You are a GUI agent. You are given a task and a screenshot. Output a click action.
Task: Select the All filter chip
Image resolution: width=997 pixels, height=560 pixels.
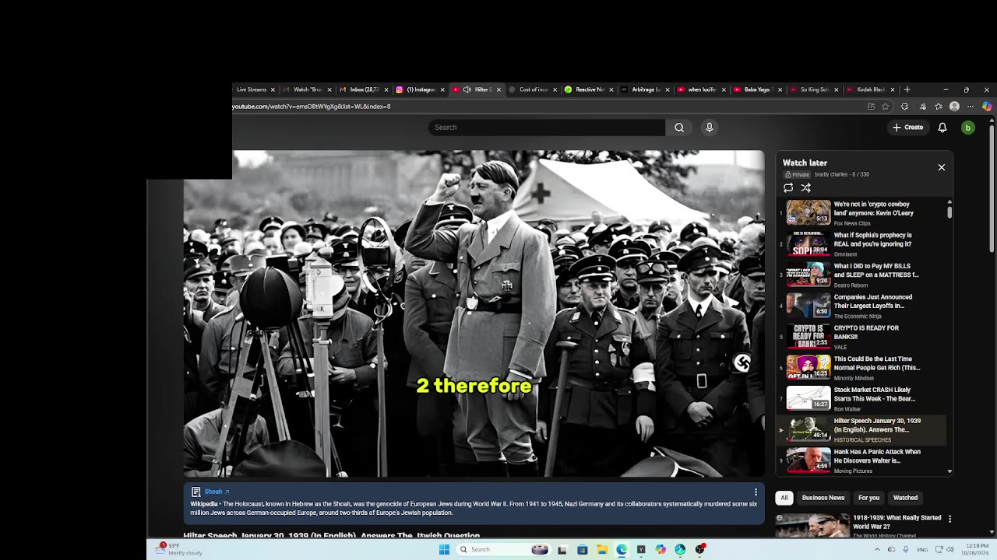pyautogui.click(x=784, y=498)
